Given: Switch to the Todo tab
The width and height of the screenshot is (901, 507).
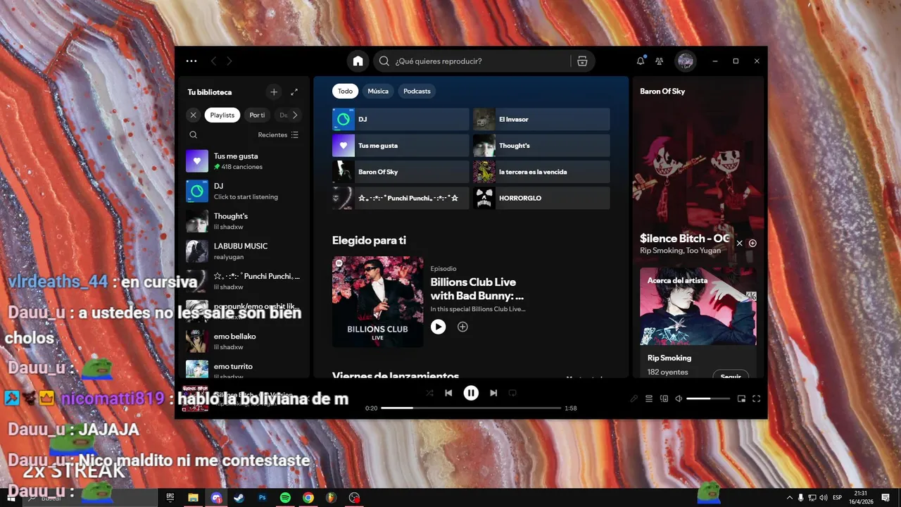Looking at the screenshot, I should (345, 91).
